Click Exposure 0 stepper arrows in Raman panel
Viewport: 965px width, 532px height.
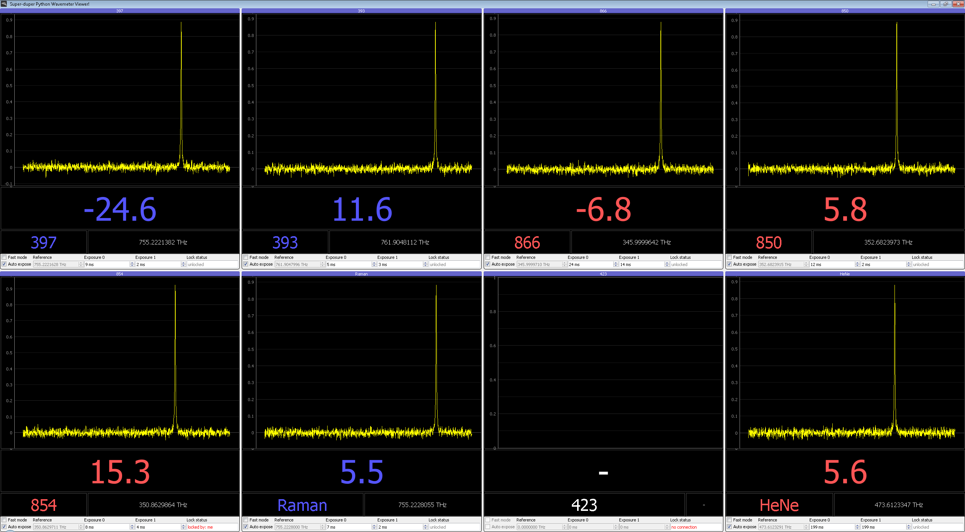(x=374, y=527)
